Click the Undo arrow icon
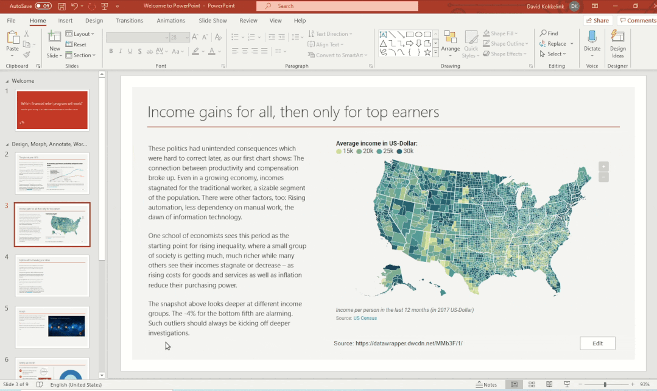Viewport: 657px width, 391px height. (x=74, y=6)
